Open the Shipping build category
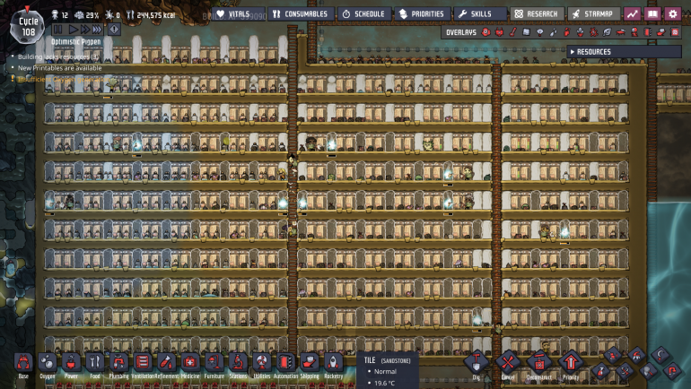691x389 pixels. [x=309, y=362]
